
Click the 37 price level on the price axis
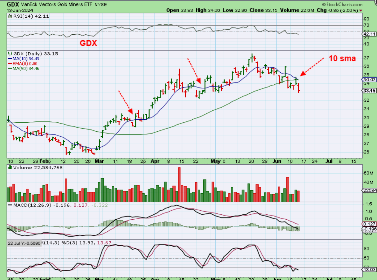[x=366, y=58]
